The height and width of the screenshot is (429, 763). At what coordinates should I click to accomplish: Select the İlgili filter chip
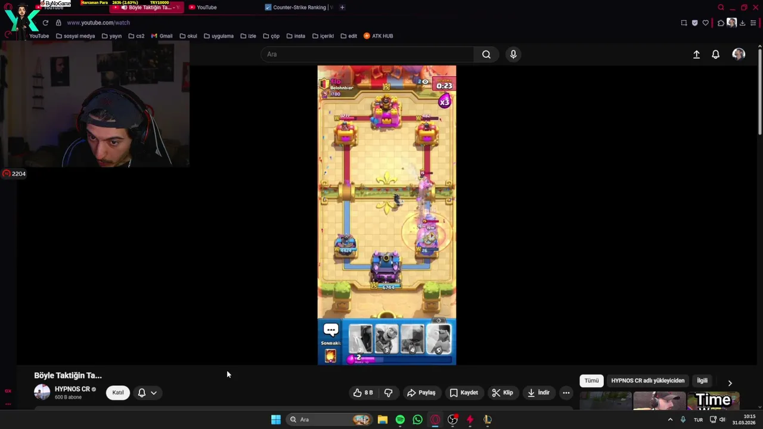pos(702,381)
